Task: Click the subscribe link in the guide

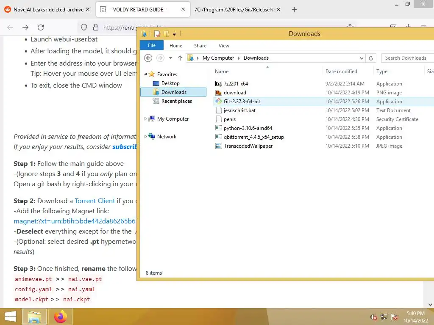Action: click(x=124, y=147)
